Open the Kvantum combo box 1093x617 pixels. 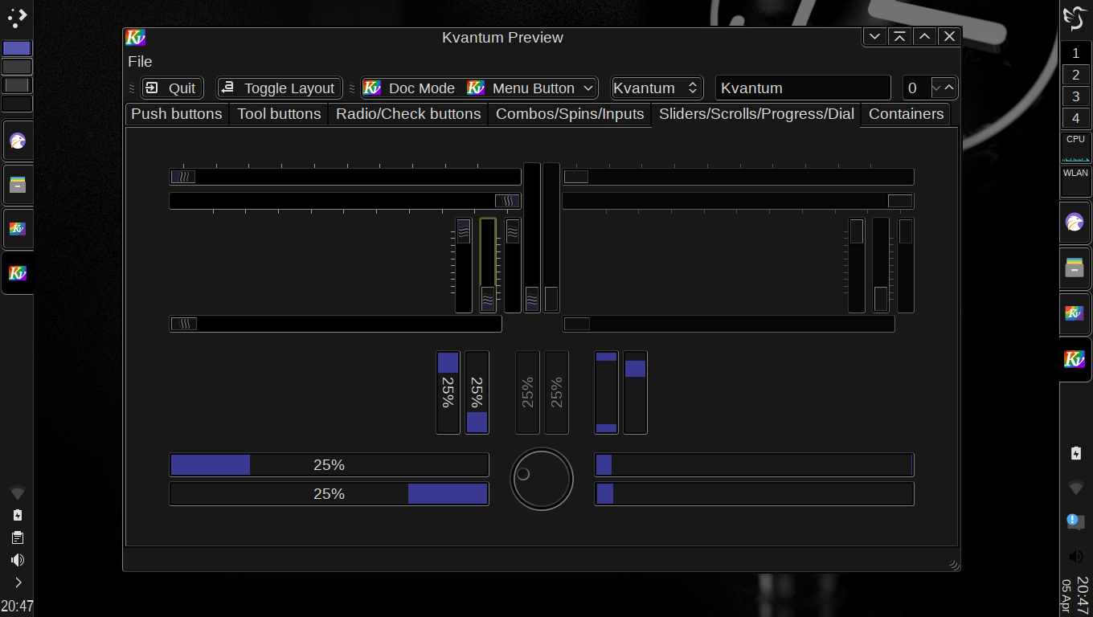(657, 88)
